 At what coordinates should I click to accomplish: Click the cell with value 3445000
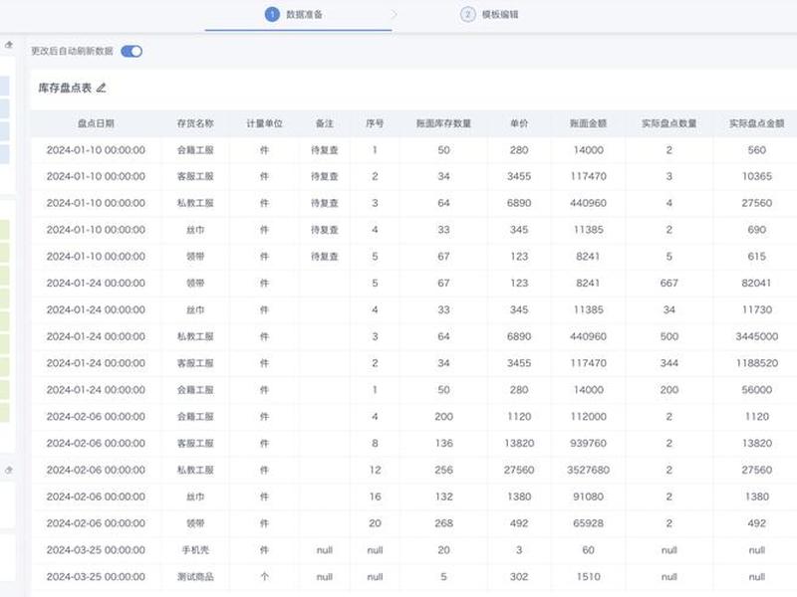click(x=757, y=336)
